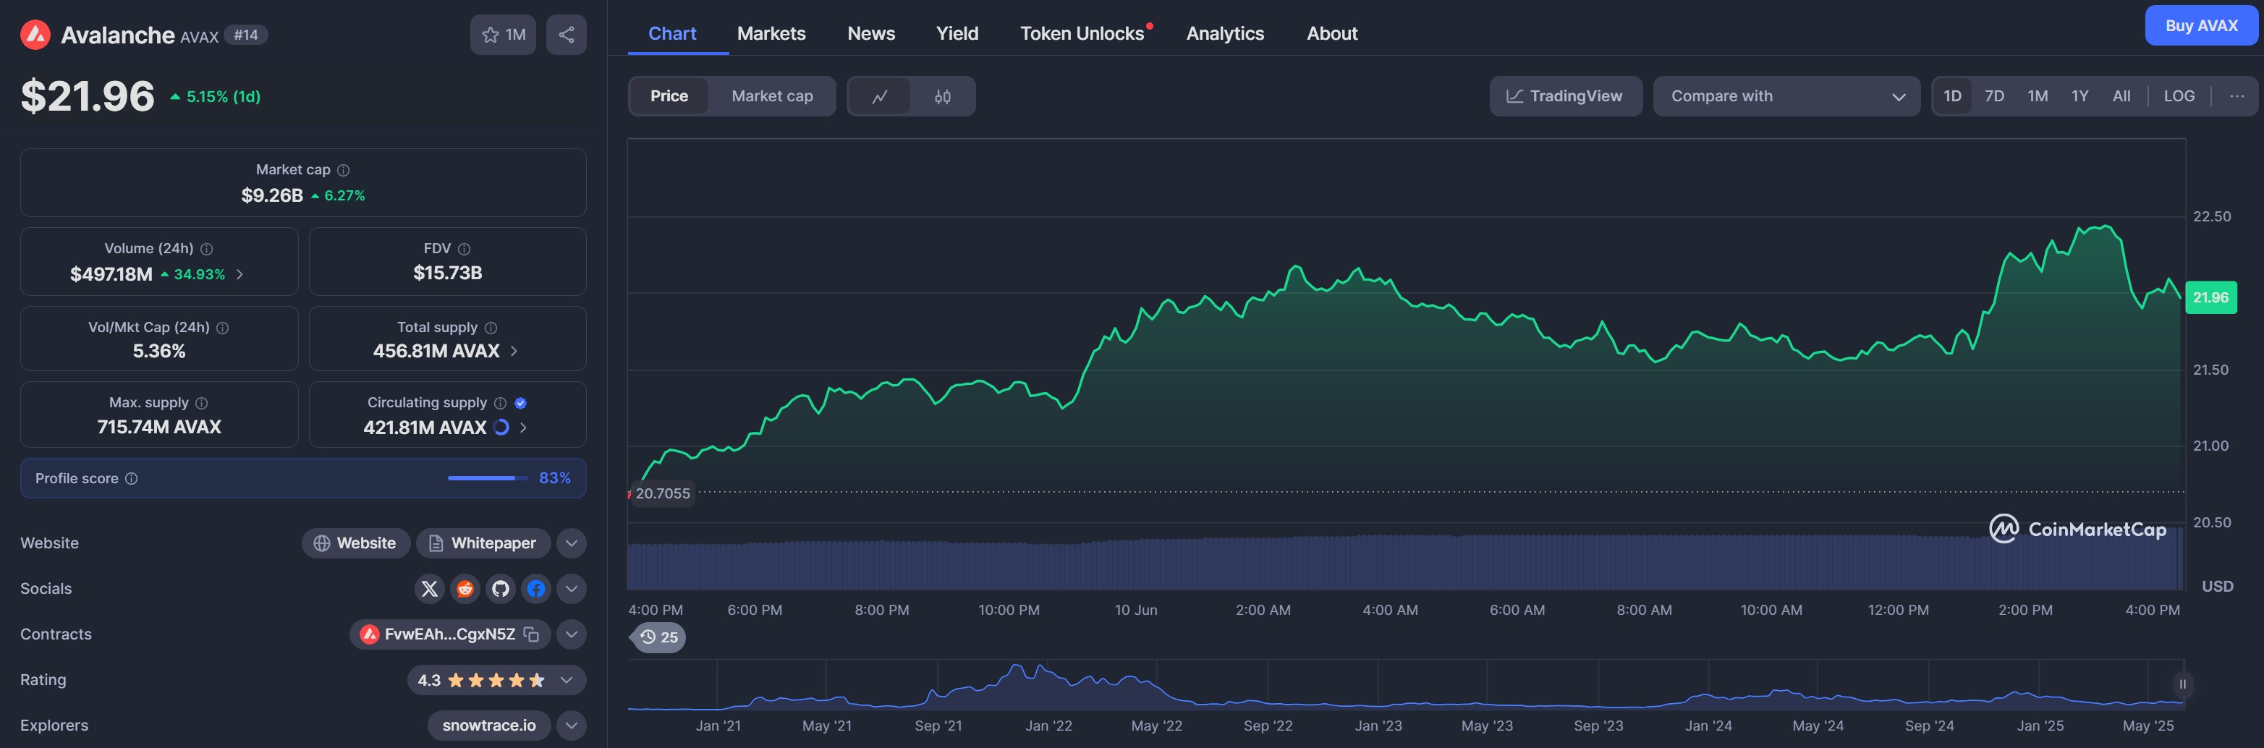Select the line chart style icon
Image resolution: width=2264 pixels, height=748 pixels.
(x=880, y=97)
